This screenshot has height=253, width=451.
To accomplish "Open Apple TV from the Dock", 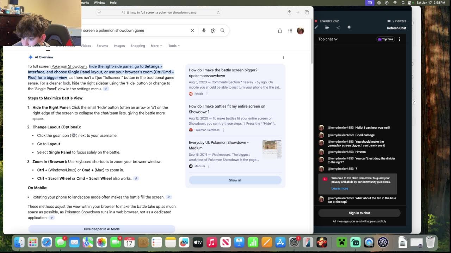I will pos(198,242).
